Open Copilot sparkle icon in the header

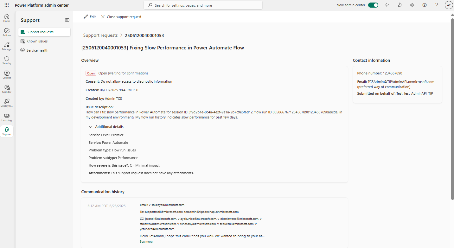click(412, 5)
